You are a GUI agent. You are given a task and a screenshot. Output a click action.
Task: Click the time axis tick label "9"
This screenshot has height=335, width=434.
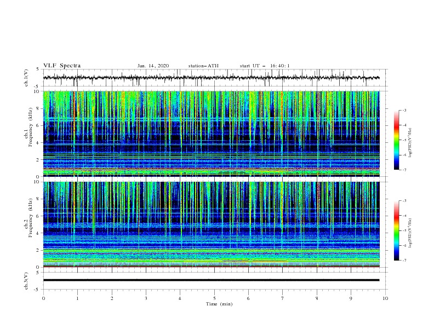pos(351,298)
